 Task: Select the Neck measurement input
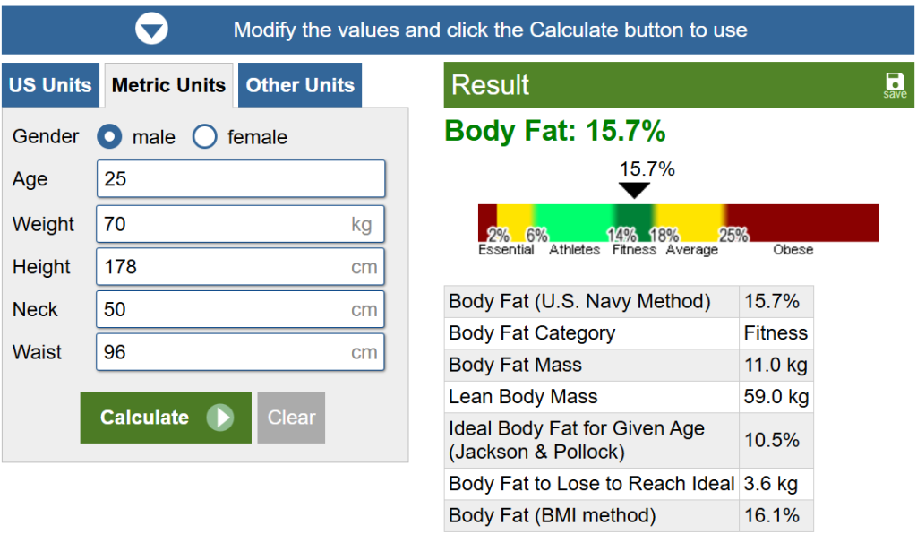(x=224, y=310)
